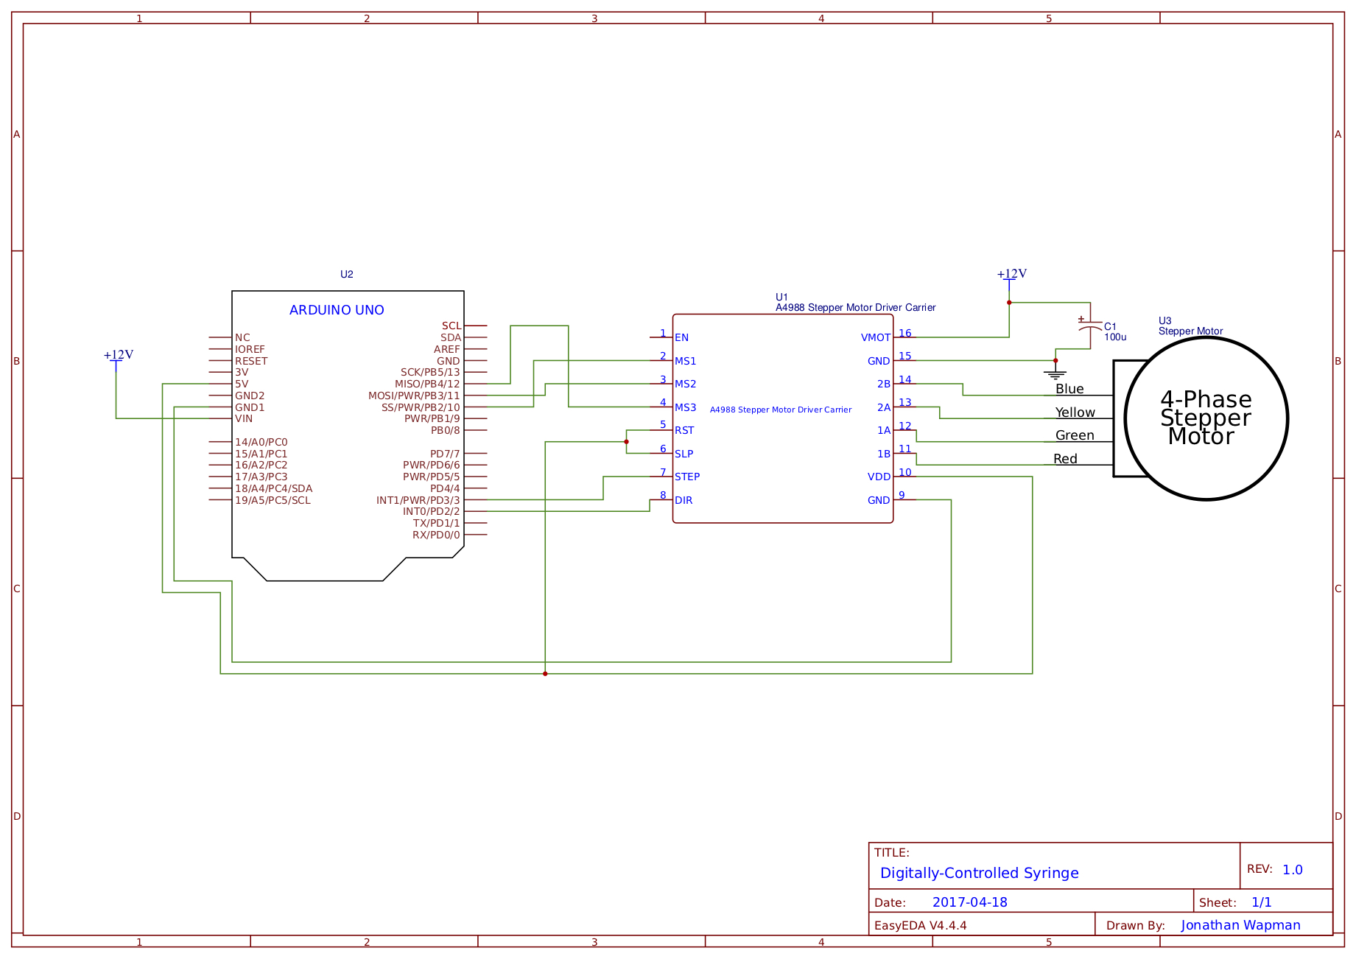
Task: Click the junction dot on the bottom wire
Action: tap(545, 674)
